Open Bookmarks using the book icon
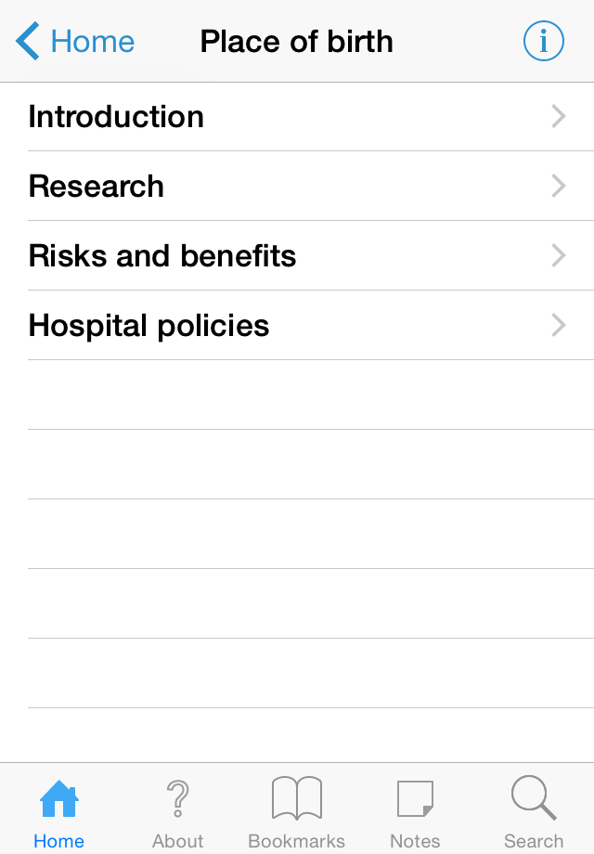This screenshot has width=594, height=854. coord(296,796)
